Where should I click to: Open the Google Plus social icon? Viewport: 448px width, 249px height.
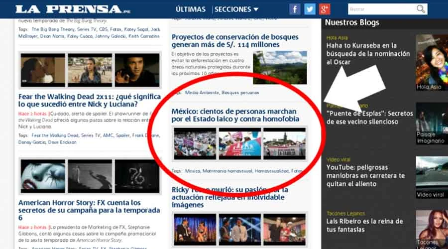pyautogui.click(x=325, y=9)
